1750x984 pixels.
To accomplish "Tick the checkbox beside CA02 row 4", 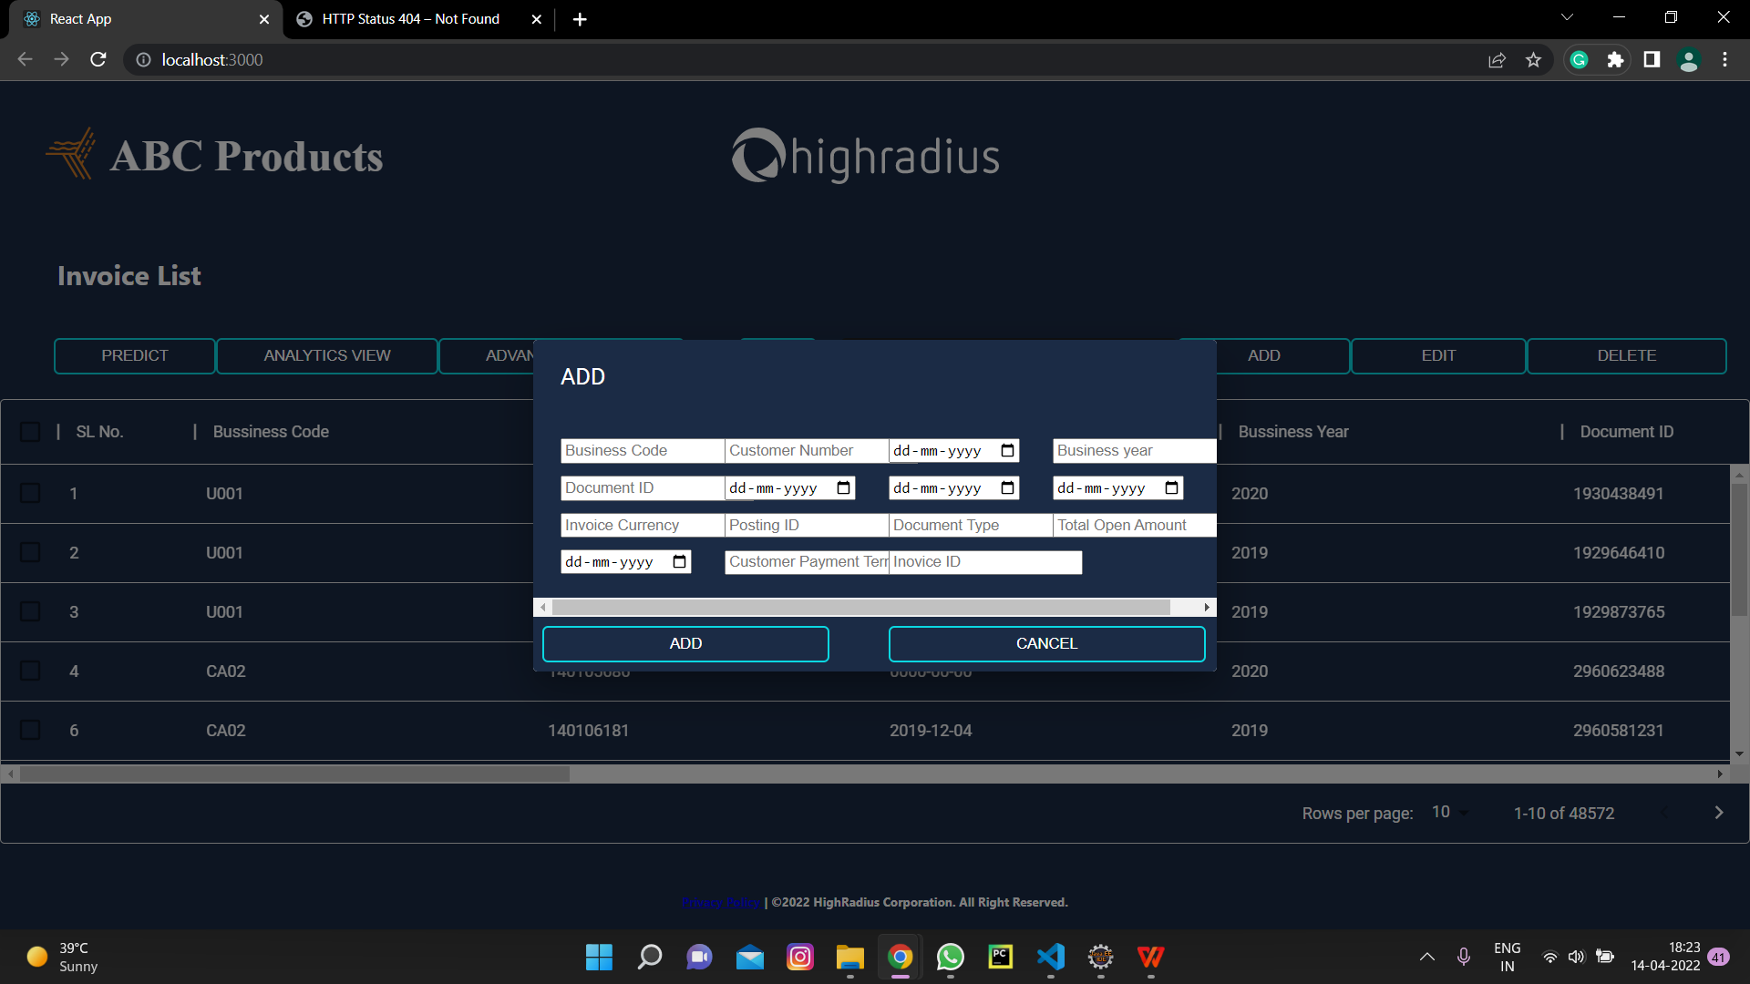I will pos(30,671).
